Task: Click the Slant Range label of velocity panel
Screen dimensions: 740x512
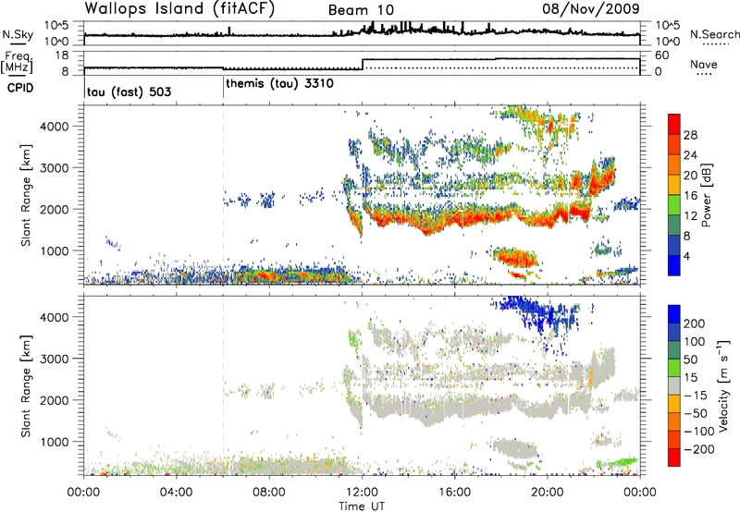Action: click(x=26, y=386)
